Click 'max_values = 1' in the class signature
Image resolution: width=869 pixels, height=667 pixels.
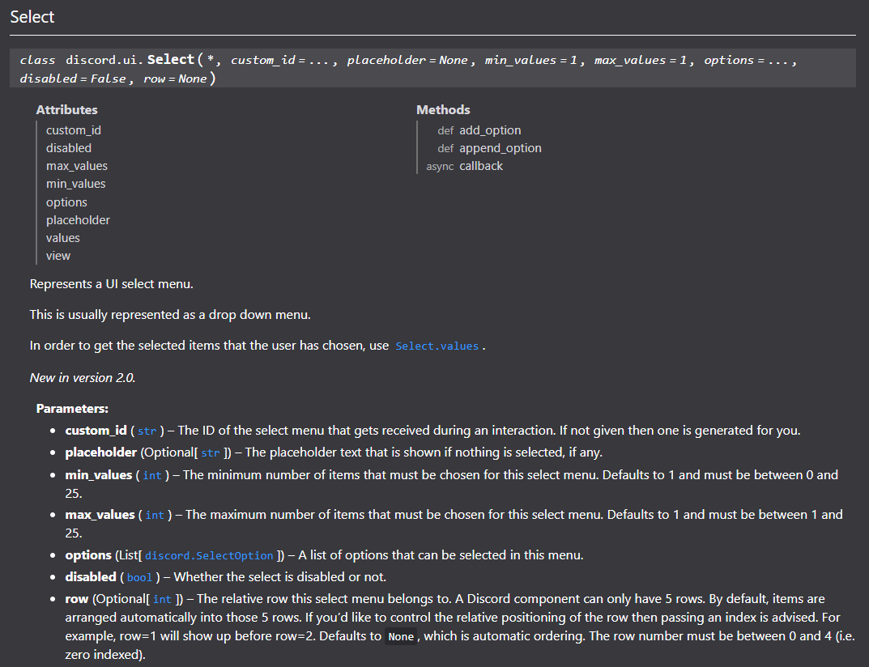pyautogui.click(x=641, y=60)
